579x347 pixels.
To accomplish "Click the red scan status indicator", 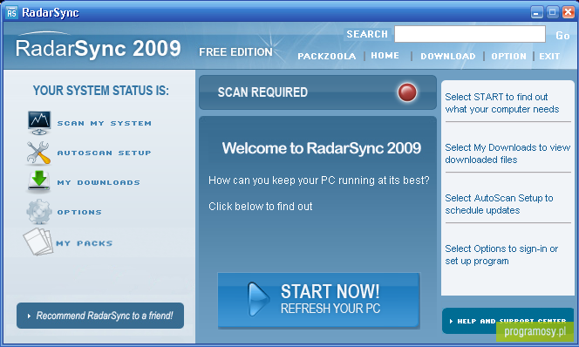I will tap(407, 92).
